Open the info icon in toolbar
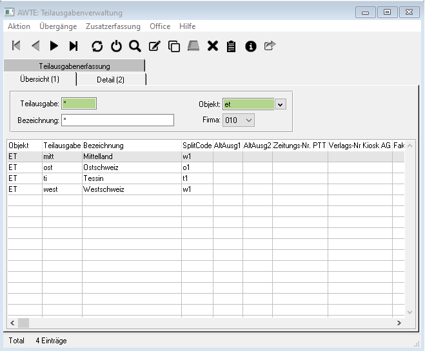Viewport: 425px width, 351px height. click(x=251, y=46)
